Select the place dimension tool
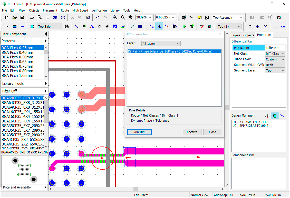 (x=132, y=26)
